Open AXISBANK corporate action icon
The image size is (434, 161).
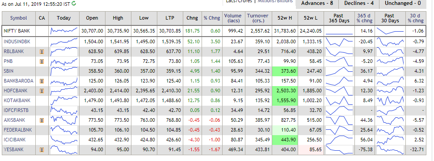(x=42, y=120)
